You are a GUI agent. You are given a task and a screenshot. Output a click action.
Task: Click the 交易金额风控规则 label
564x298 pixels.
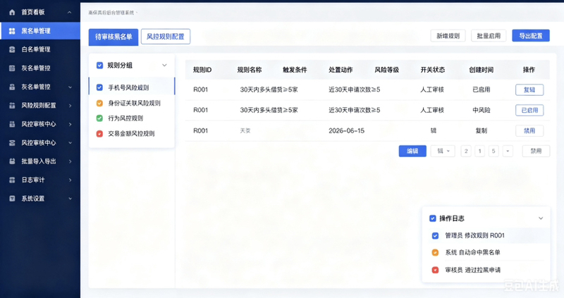(131, 134)
